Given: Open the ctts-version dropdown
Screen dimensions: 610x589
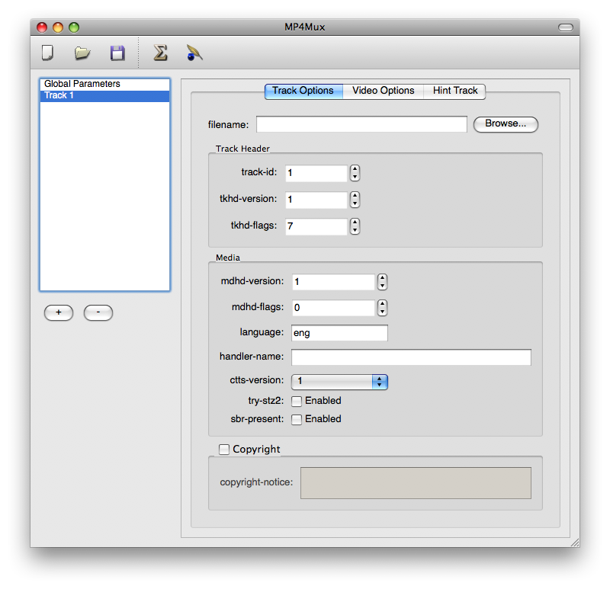Looking at the screenshot, I should coord(339,382).
